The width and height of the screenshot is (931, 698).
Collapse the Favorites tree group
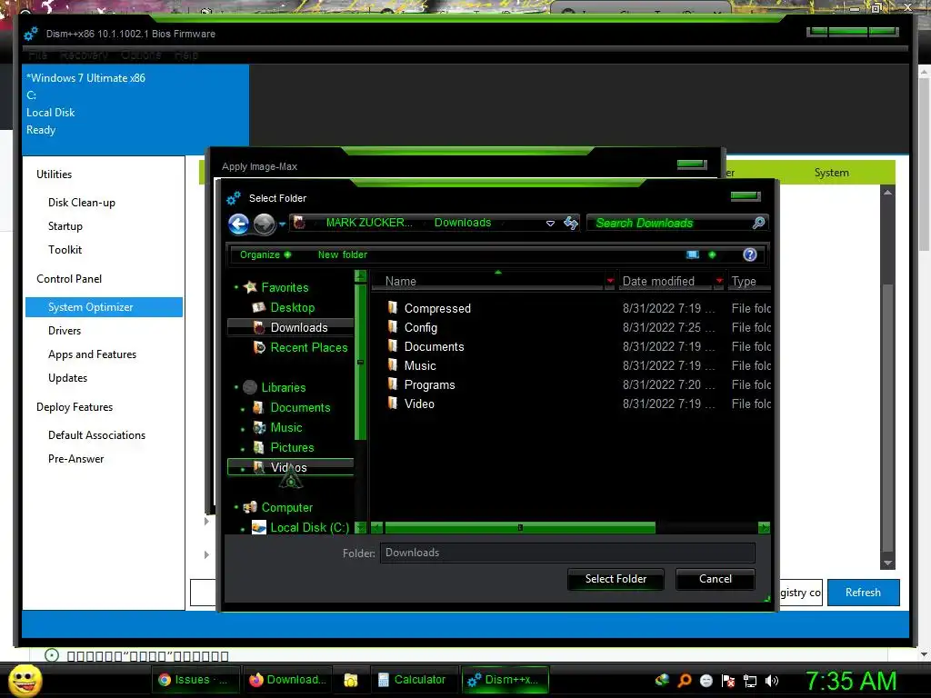[236, 287]
